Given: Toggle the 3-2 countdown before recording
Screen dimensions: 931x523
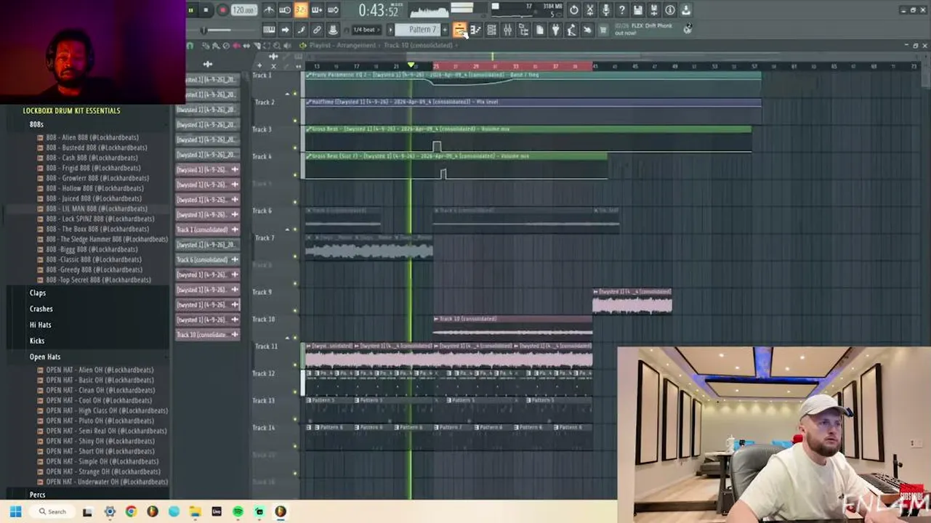Looking at the screenshot, I should click(301, 10).
